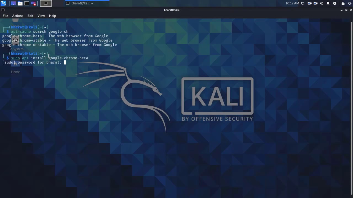Screen dimensions: 353x198
Task: Open the View menu
Action: 41,16
